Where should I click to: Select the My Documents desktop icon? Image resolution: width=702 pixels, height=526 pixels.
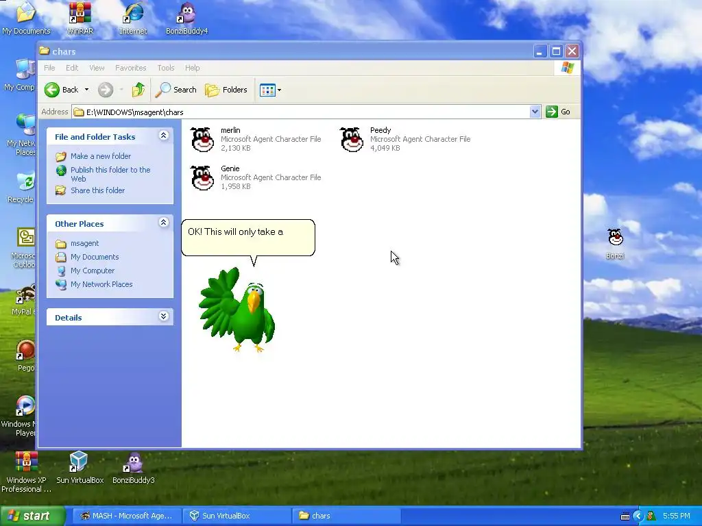coord(26,18)
